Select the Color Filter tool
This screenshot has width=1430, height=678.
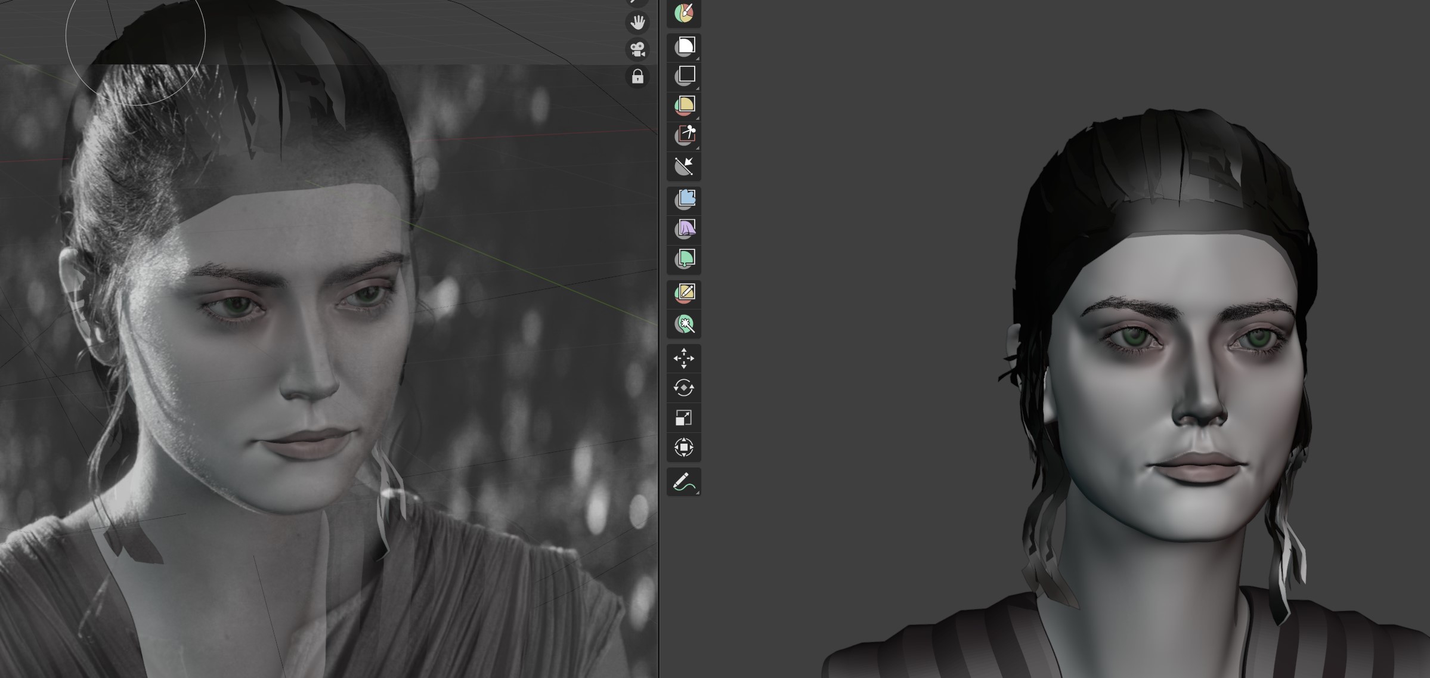684,259
